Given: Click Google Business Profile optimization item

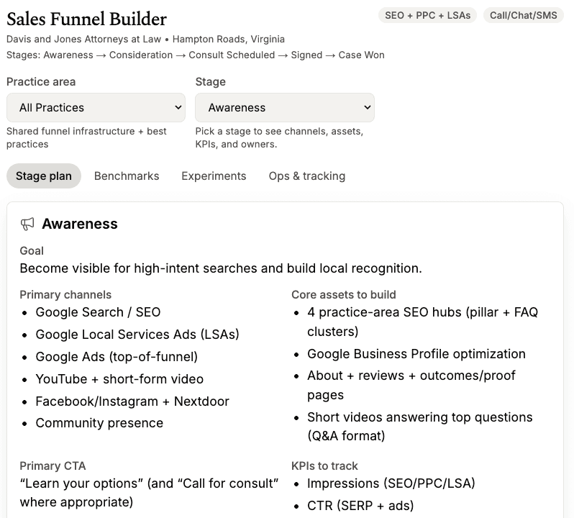Looking at the screenshot, I should pyautogui.click(x=416, y=354).
